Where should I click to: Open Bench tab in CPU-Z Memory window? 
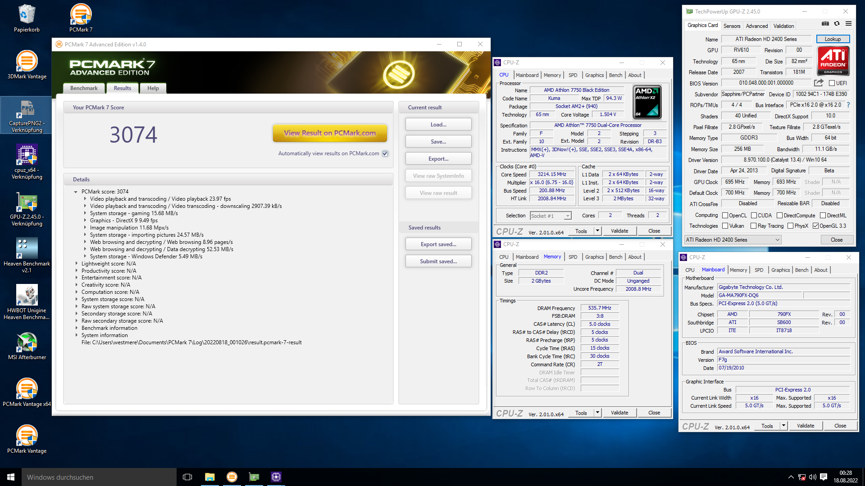[615, 257]
